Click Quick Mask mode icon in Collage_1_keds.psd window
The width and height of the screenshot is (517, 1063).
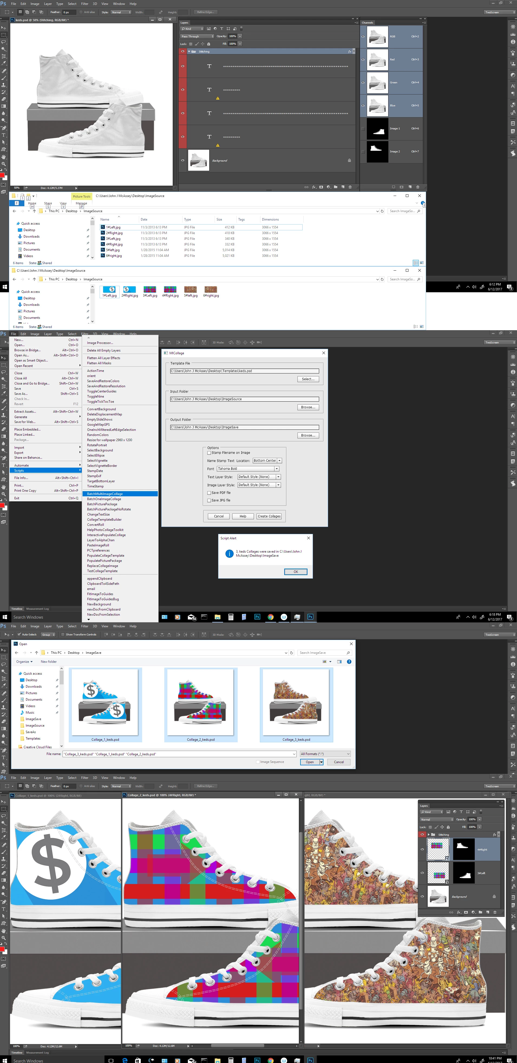[x=4, y=959]
